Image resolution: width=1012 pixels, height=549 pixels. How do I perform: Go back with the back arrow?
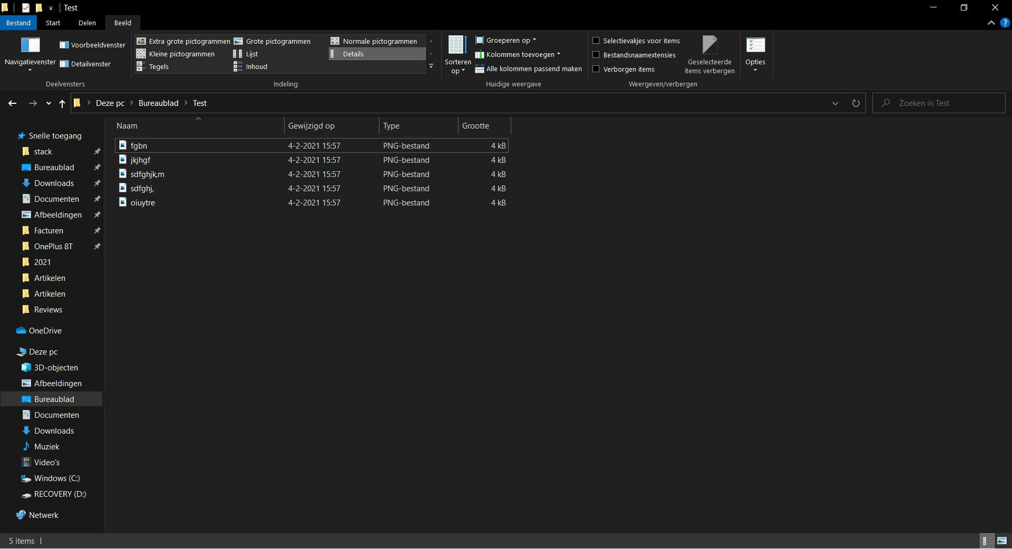click(13, 103)
